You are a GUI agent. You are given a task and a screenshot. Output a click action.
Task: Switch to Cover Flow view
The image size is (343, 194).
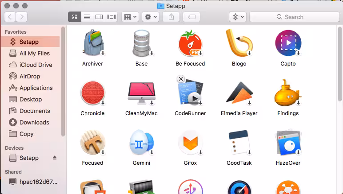click(112, 17)
